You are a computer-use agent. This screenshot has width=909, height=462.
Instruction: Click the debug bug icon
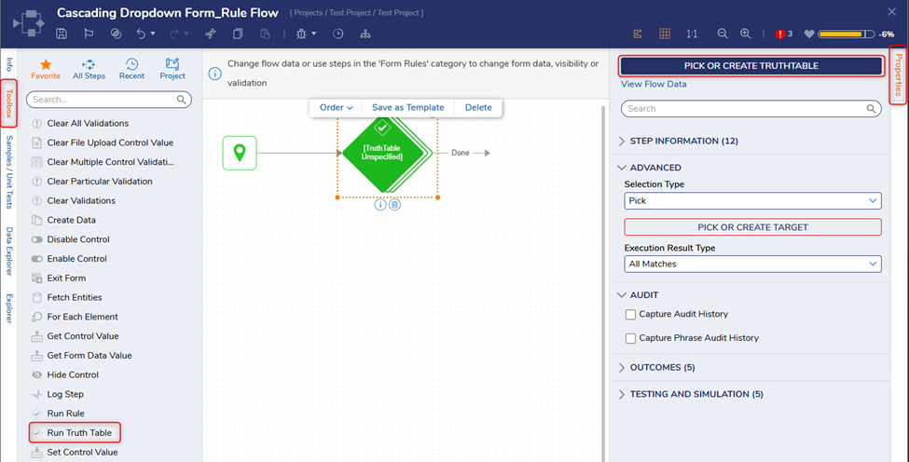click(302, 34)
